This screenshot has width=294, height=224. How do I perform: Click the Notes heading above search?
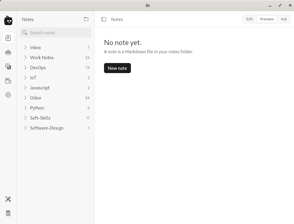(28, 19)
